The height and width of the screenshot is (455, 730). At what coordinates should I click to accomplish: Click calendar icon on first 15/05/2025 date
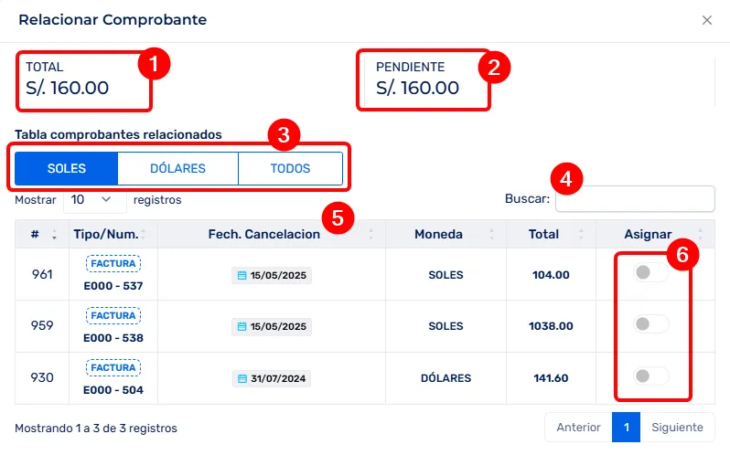[x=242, y=275]
